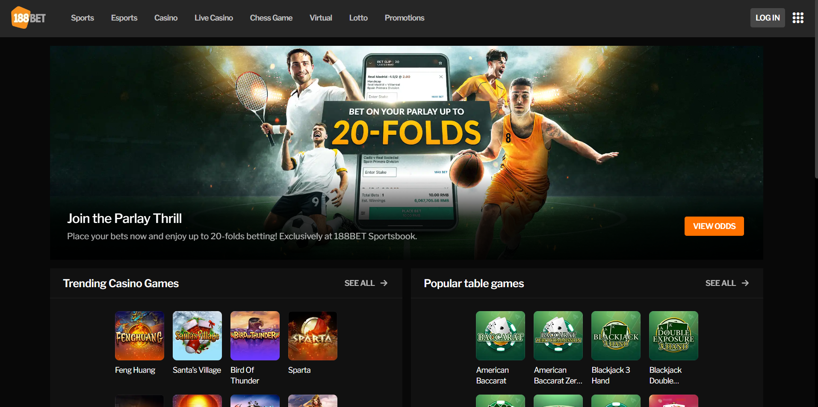Image resolution: width=818 pixels, height=407 pixels.
Task: Open the apps grid menu icon
Action: 798,18
